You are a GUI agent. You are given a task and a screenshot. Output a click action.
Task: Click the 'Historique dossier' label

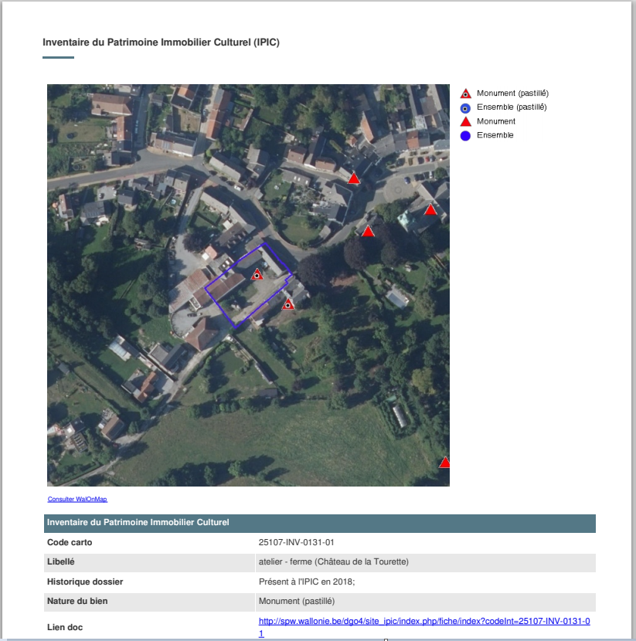click(85, 582)
